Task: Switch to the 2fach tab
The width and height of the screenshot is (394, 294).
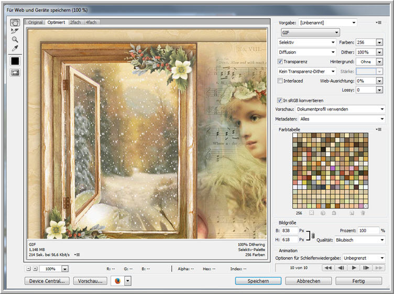Action: (x=75, y=23)
